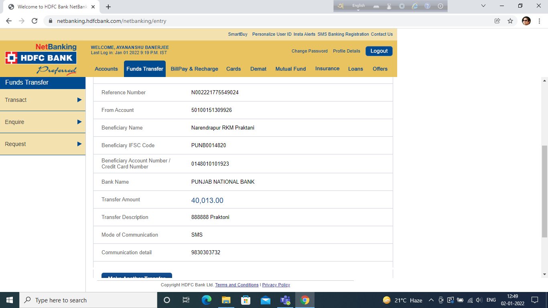Open Microsoft Edge from taskbar

(x=206, y=300)
